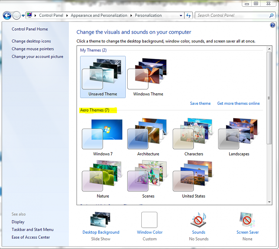
Task: Expand the arrow after Control Panel breadcrumb
Action: pos(67,16)
